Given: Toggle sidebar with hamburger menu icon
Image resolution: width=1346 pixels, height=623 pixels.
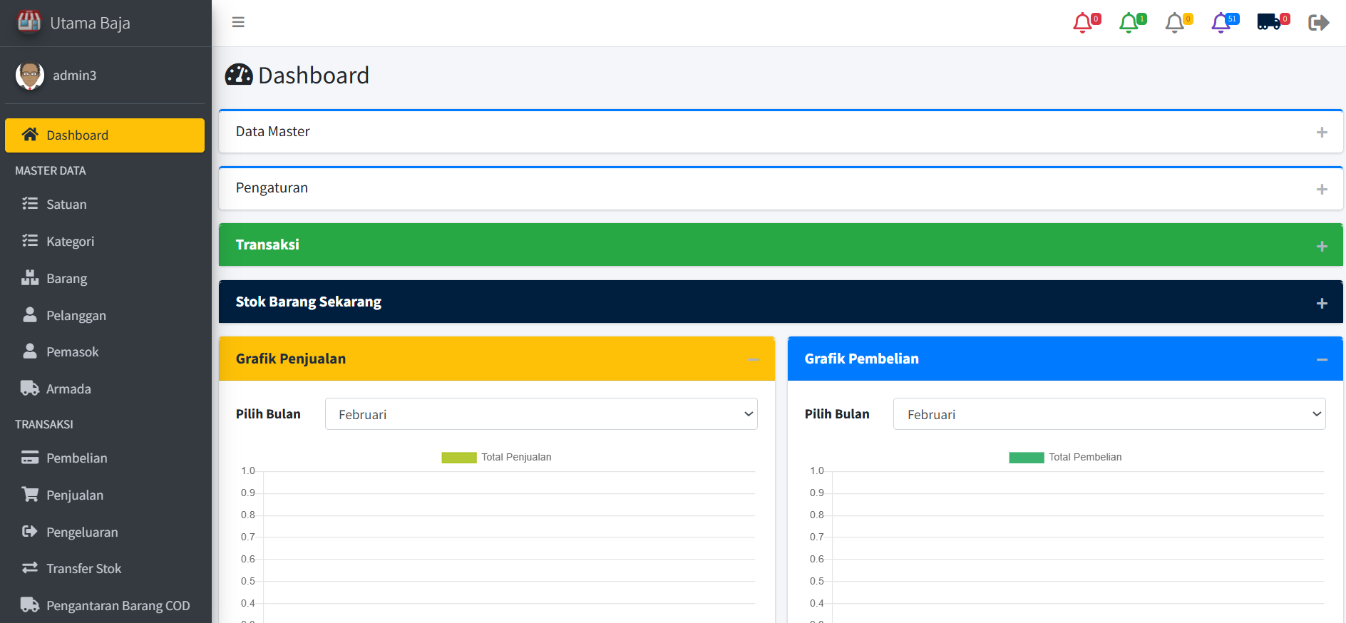Looking at the screenshot, I should pos(238,23).
